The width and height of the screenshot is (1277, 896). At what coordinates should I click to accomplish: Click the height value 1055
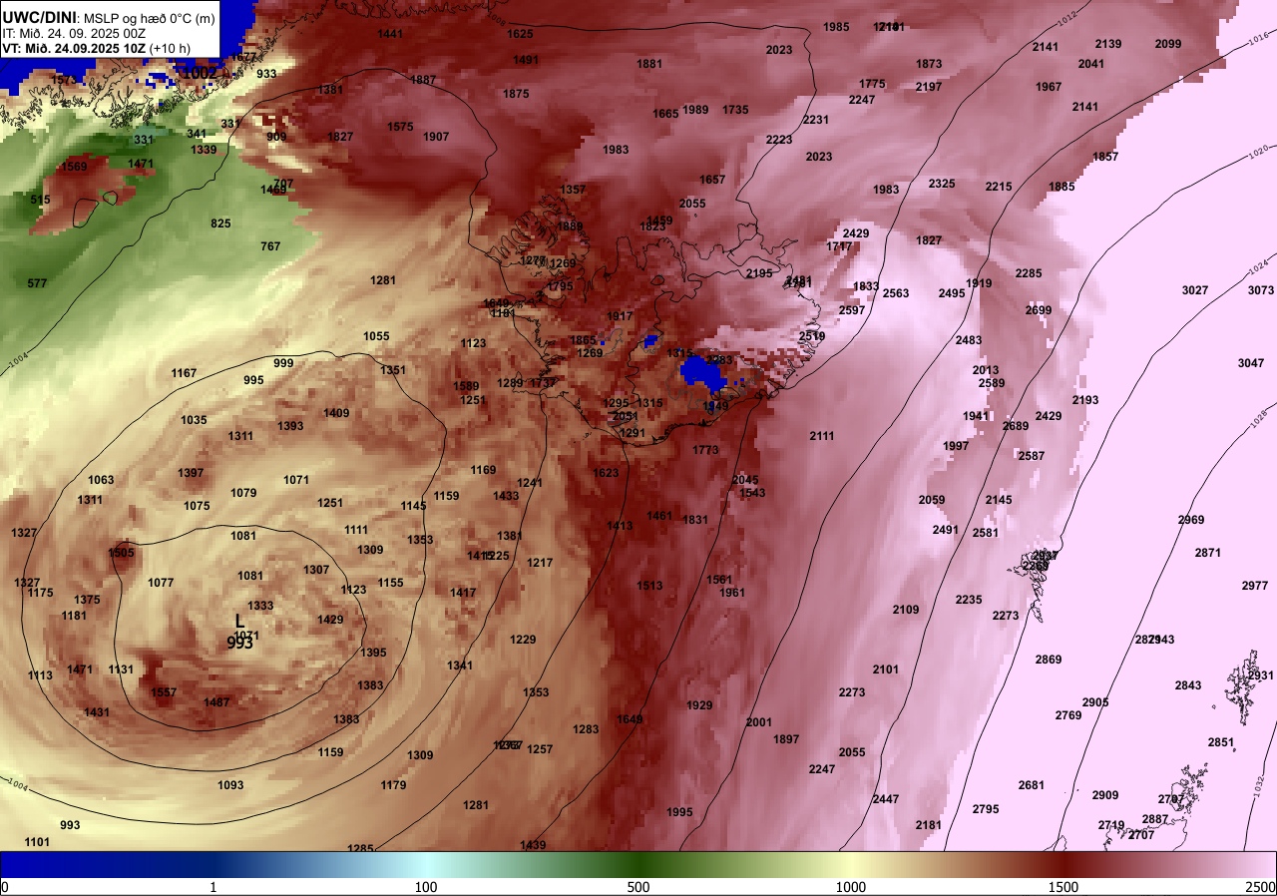(x=376, y=336)
